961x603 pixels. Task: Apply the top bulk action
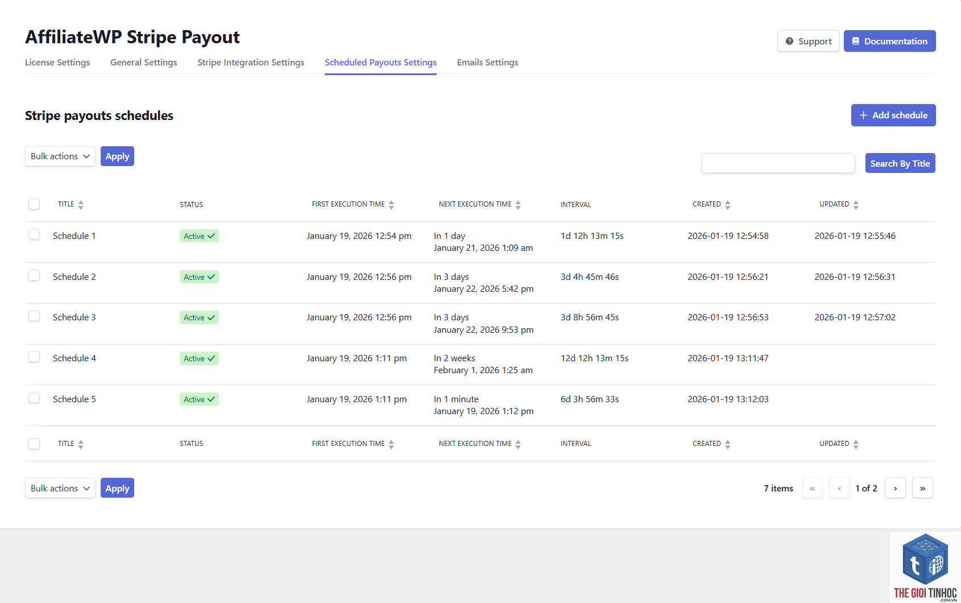click(117, 156)
